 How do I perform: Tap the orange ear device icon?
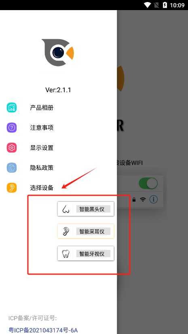point(11,188)
